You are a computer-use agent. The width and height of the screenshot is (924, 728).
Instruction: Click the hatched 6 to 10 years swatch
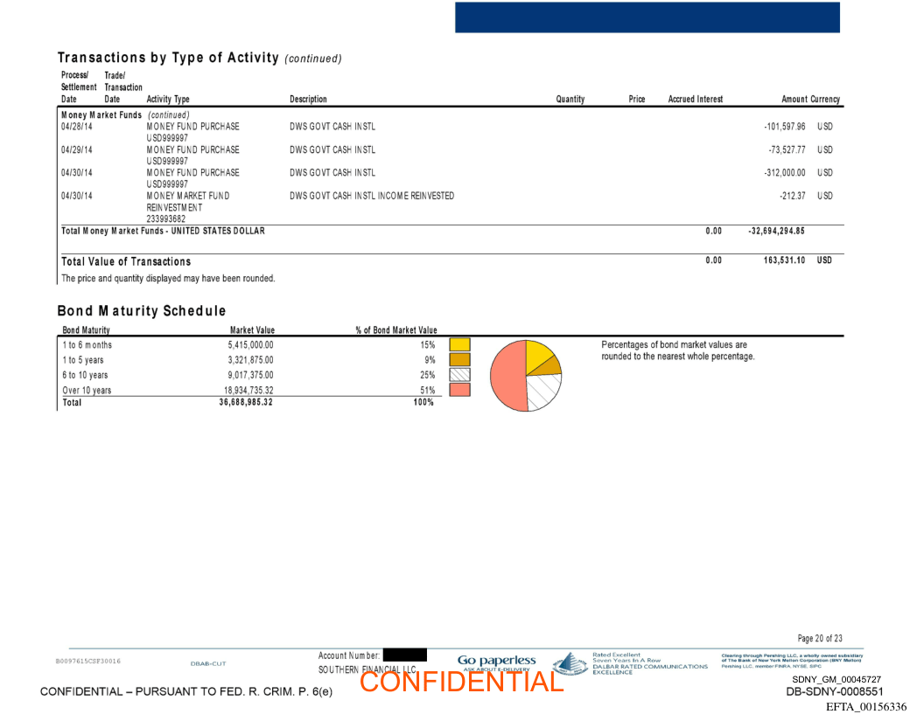[x=459, y=374]
